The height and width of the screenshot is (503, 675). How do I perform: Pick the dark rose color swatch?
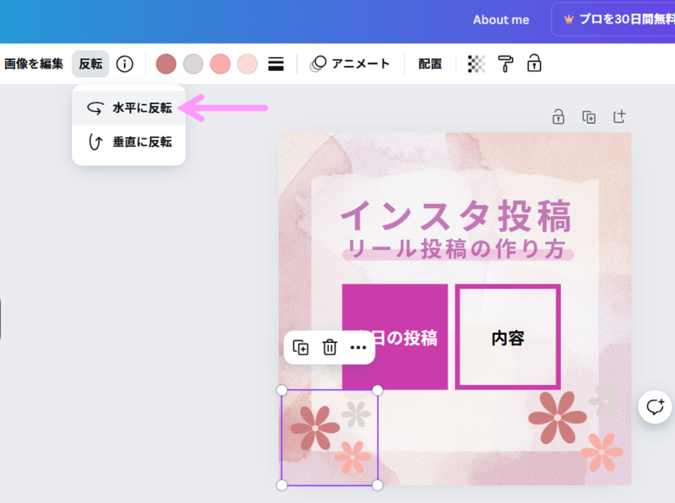click(x=166, y=64)
